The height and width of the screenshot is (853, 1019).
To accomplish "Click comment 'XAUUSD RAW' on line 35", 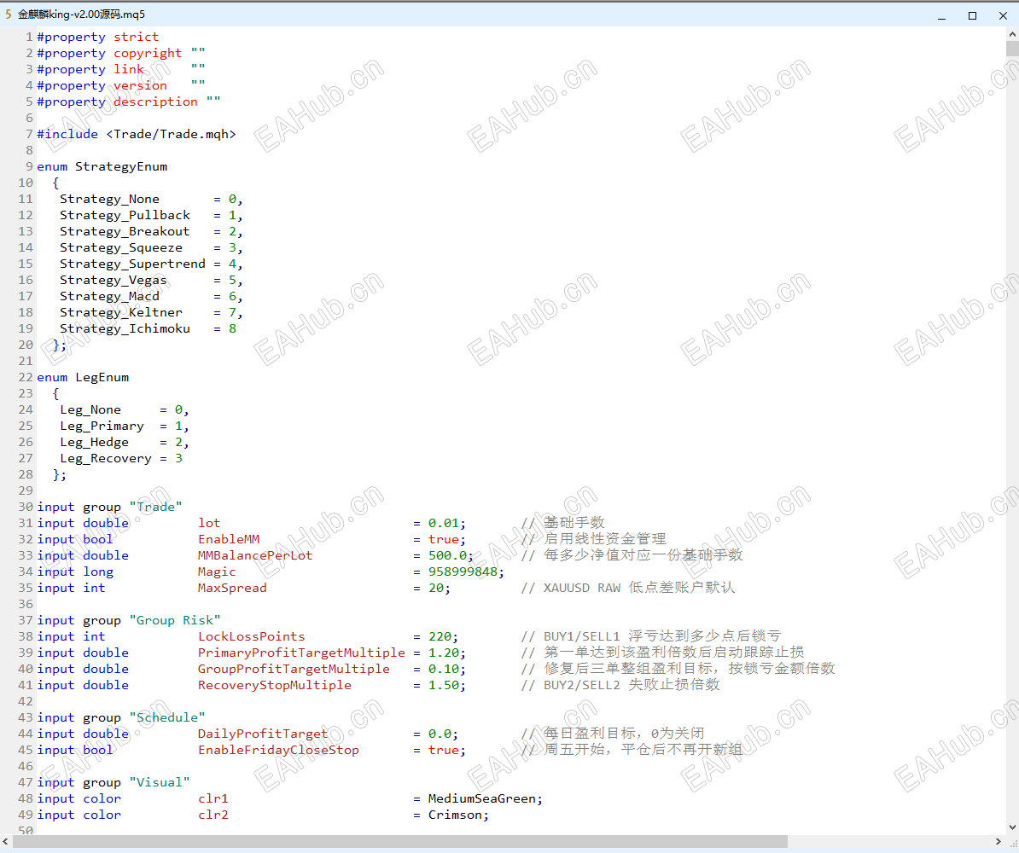I will click(582, 588).
